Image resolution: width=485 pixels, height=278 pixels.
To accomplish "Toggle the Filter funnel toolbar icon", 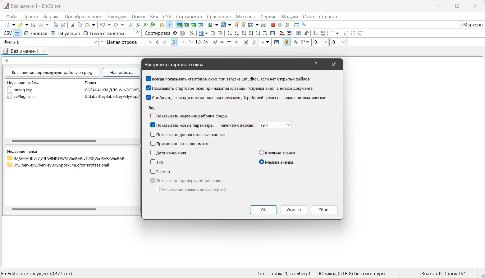I will pos(170,25).
